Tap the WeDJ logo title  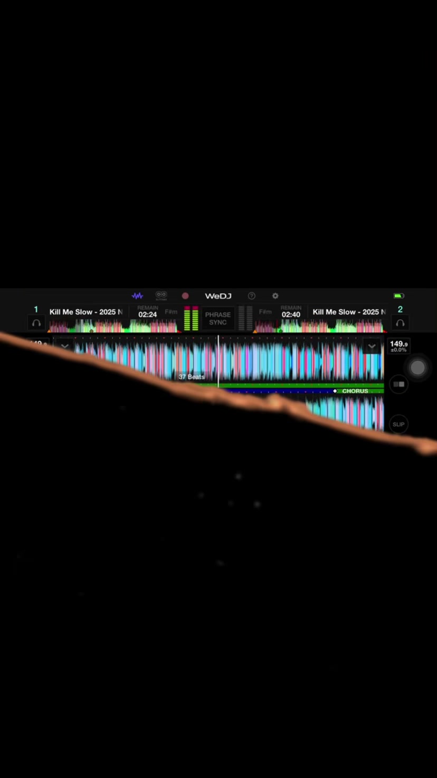coord(218,296)
